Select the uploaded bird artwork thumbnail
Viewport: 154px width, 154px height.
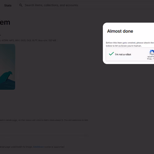click(x=7, y=67)
